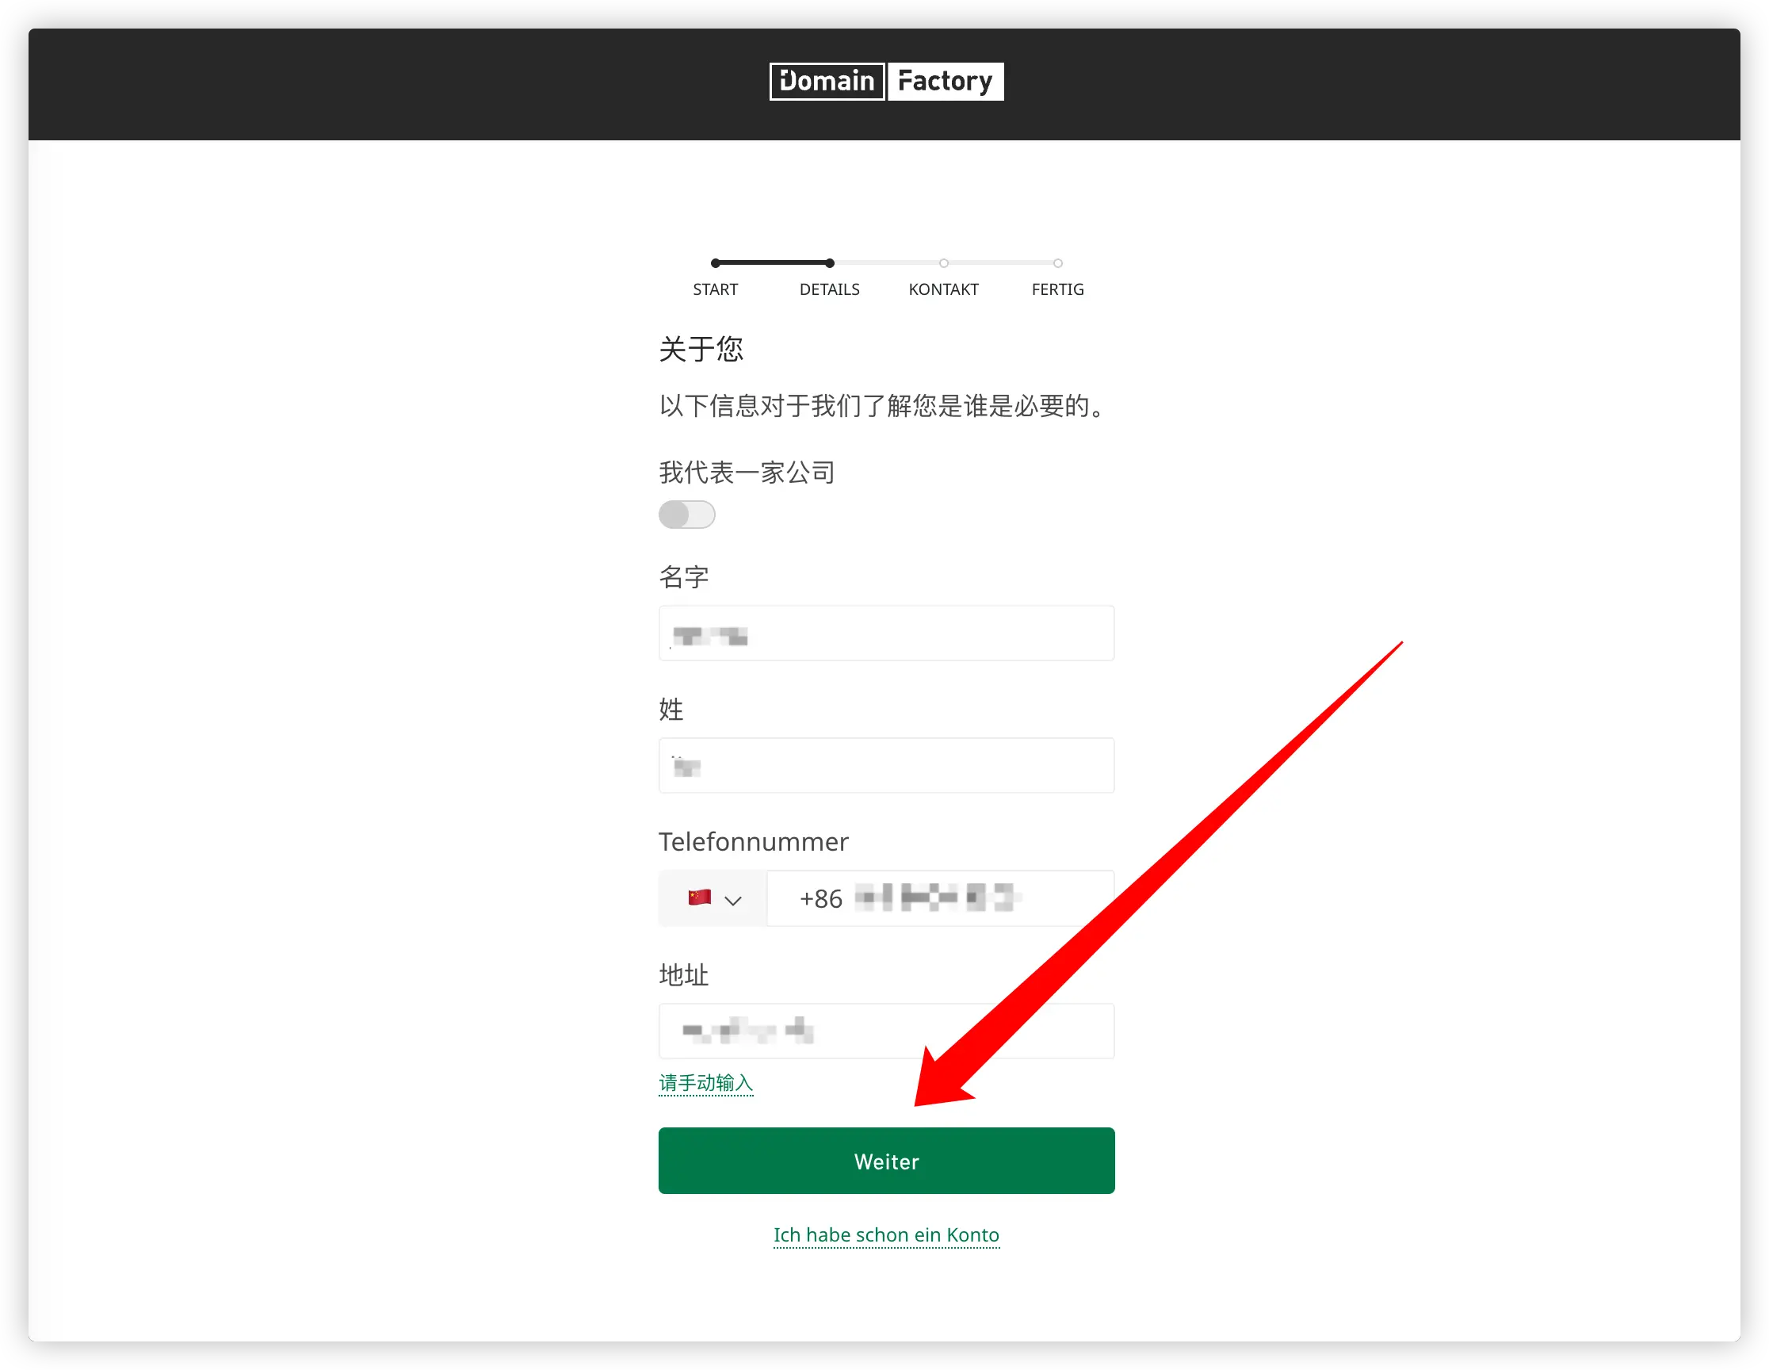Screen dimensions: 1769x1370
Task: Open the Ich habe schon ein Konto link
Action: [x=886, y=1234]
